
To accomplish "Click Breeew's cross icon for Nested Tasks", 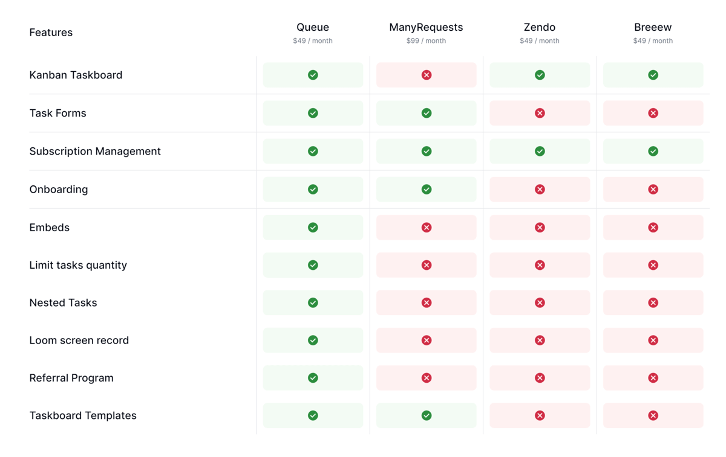I will 653,302.
